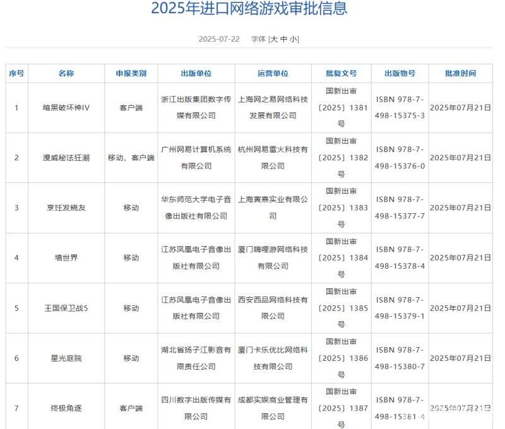Click ISBN 978-7-498-15379-1

(x=400, y=309)
